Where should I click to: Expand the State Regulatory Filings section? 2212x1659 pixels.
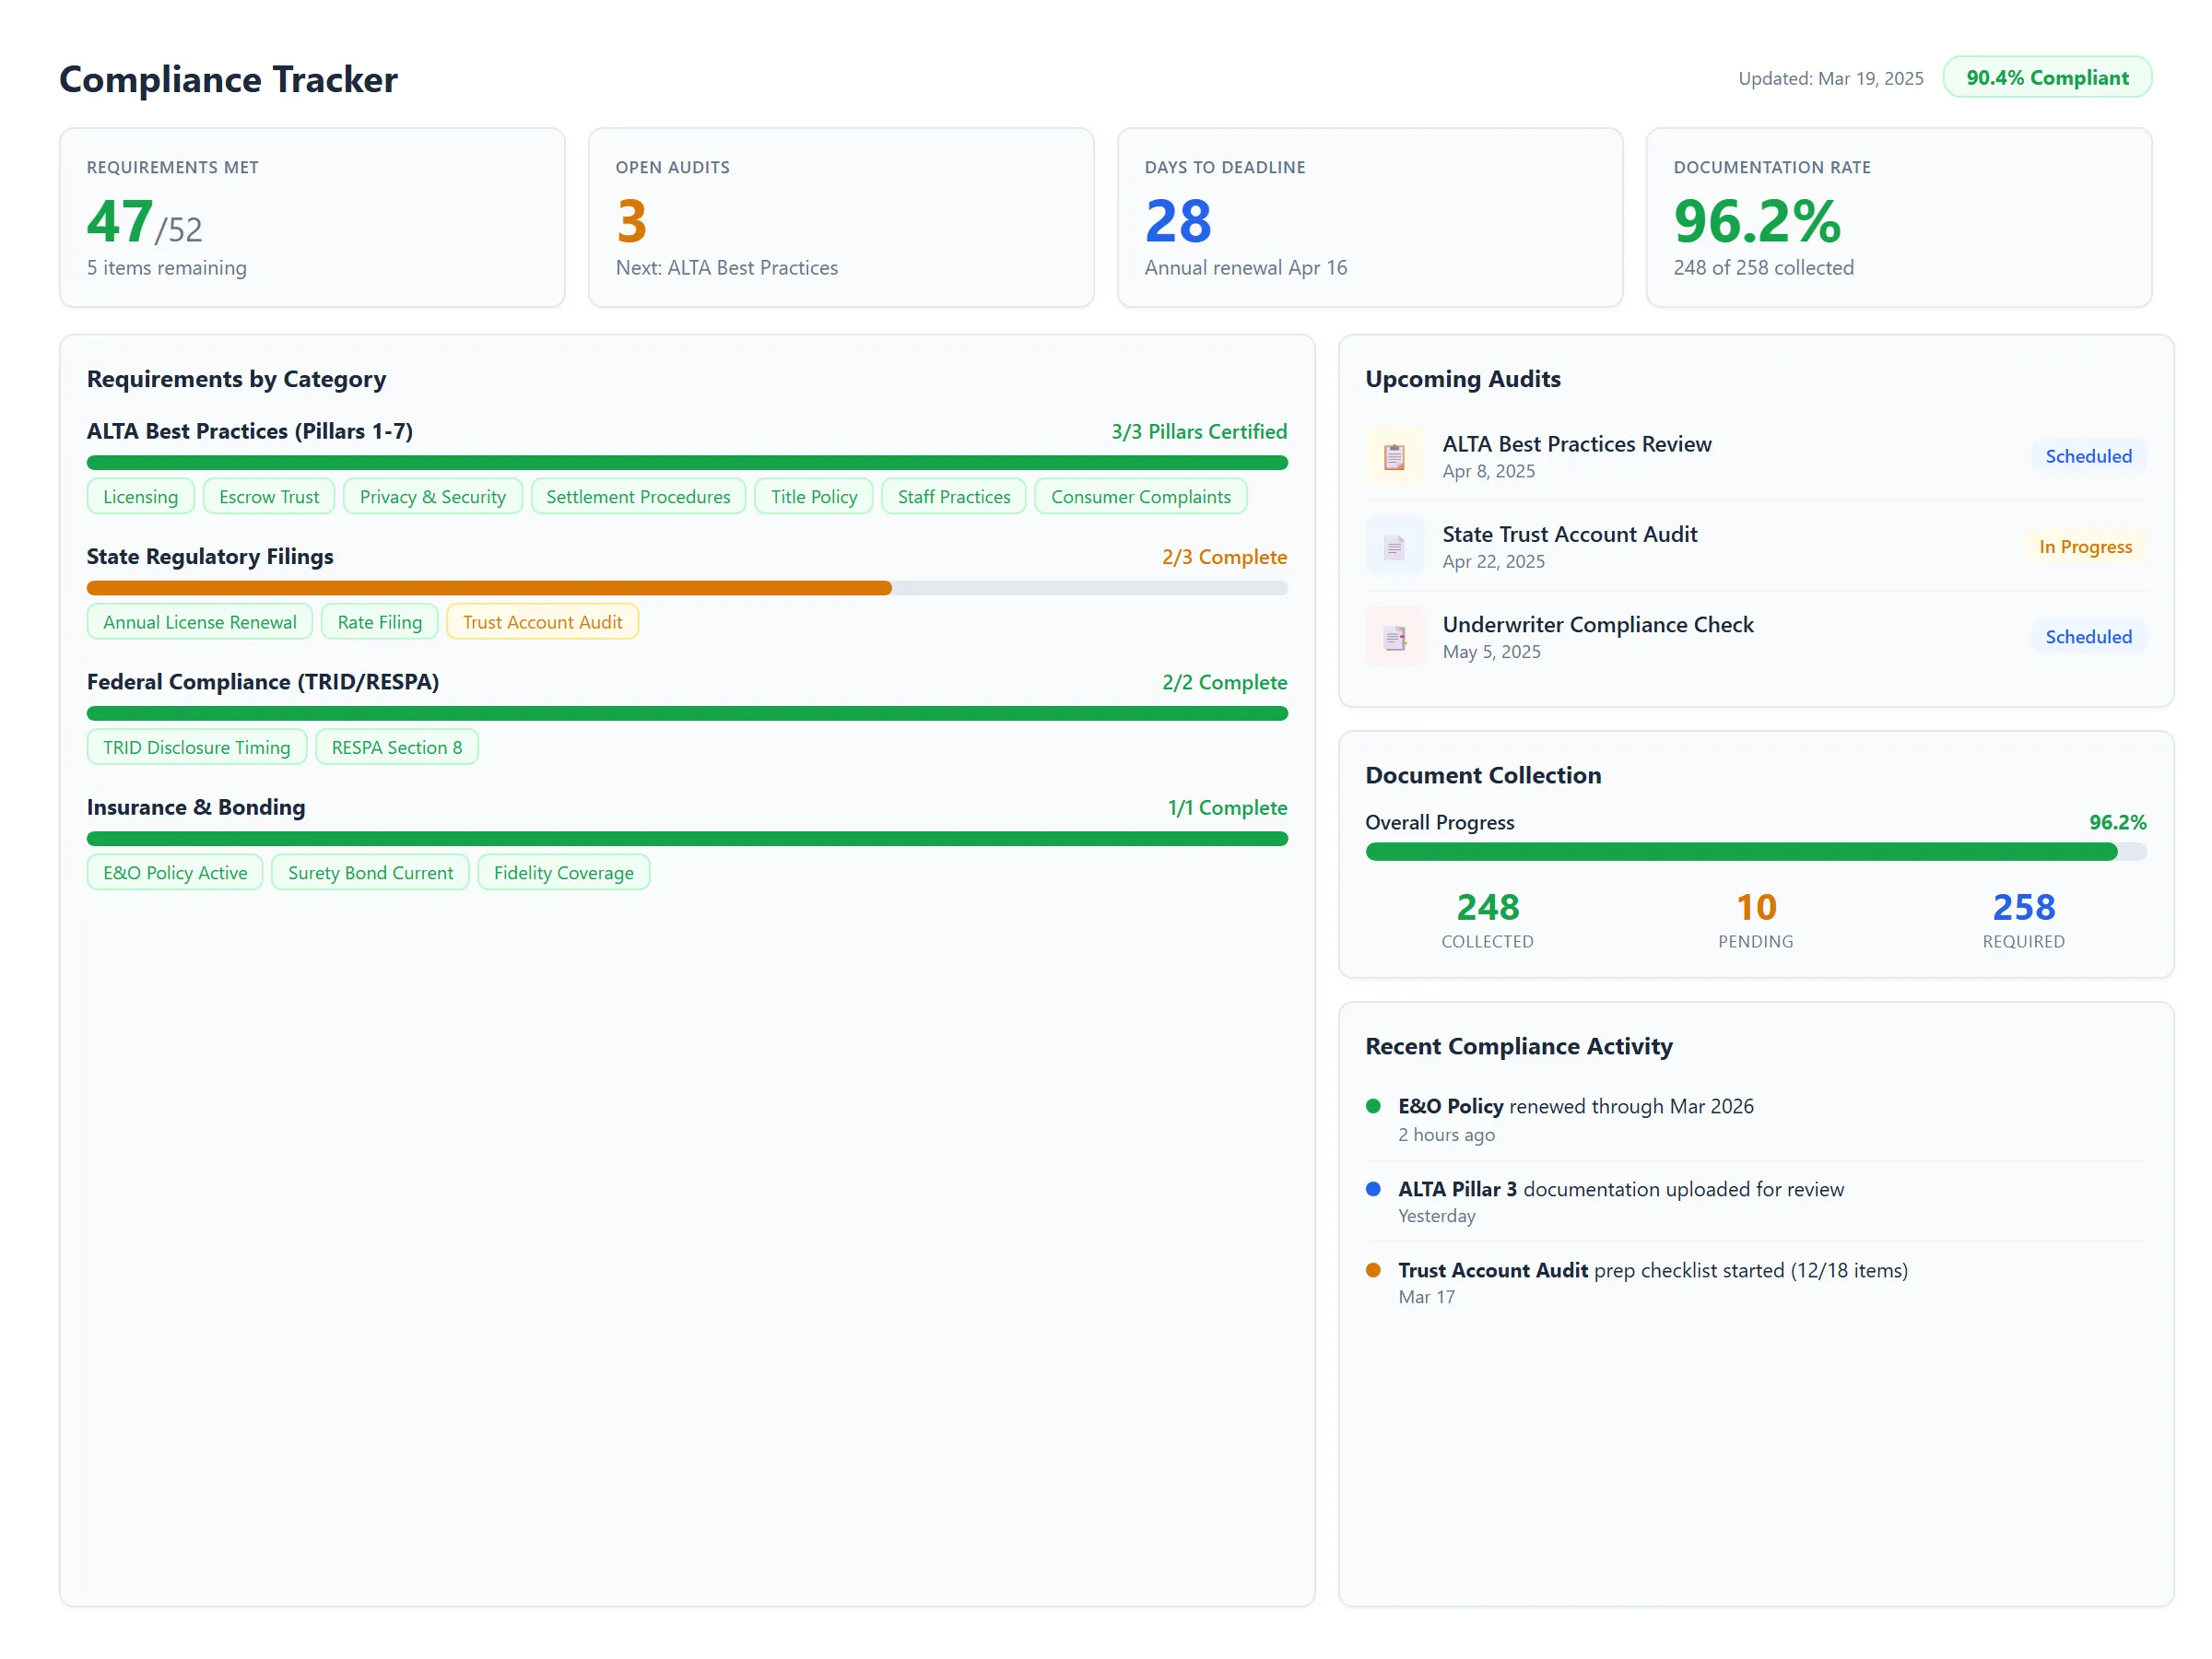(x=210, y=557)
